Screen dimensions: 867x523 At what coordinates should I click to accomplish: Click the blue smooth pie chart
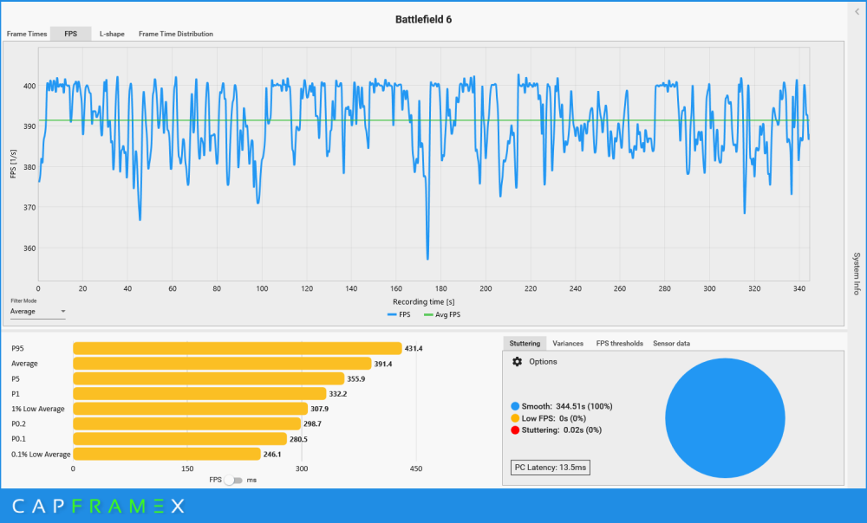pos(725,418)
